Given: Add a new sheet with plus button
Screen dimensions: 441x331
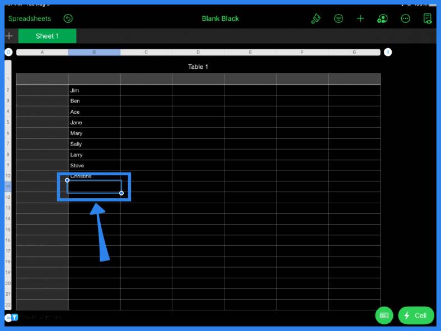Looking at the screenshot, I should (9, 36).
